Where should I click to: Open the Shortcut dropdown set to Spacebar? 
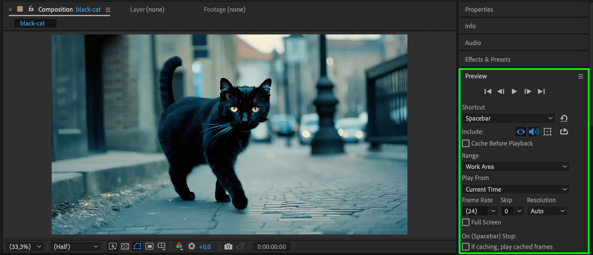508,118
